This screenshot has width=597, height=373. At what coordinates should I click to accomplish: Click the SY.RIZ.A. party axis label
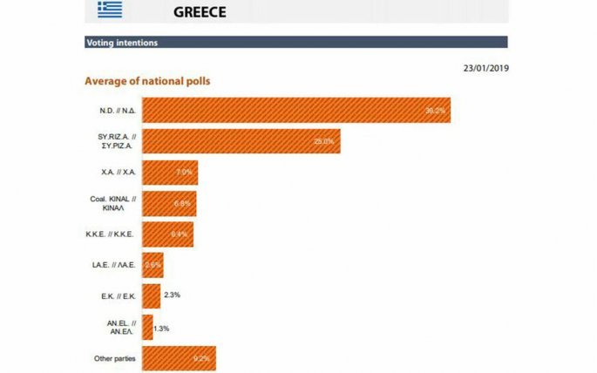point(114,141)
